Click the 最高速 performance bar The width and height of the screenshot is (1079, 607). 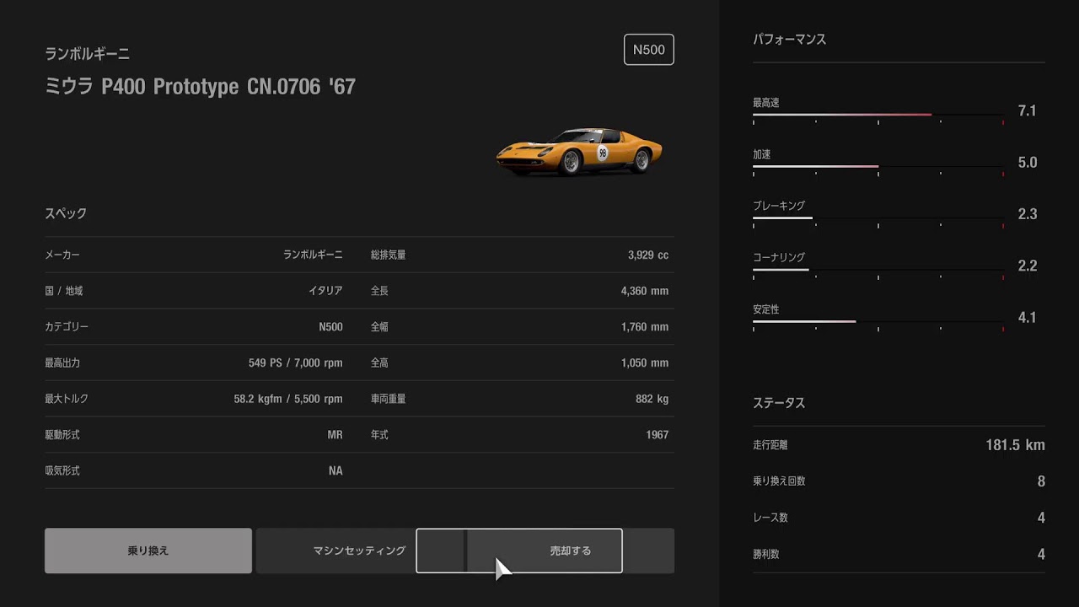coord(878,114)
